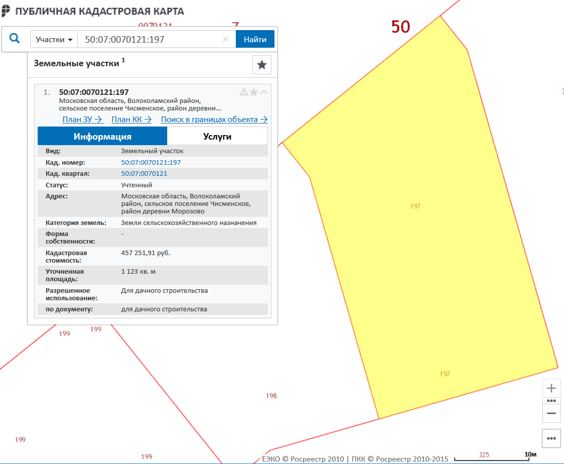Zoom in the map with plus

pyautogui.click(x=551, y=388)
